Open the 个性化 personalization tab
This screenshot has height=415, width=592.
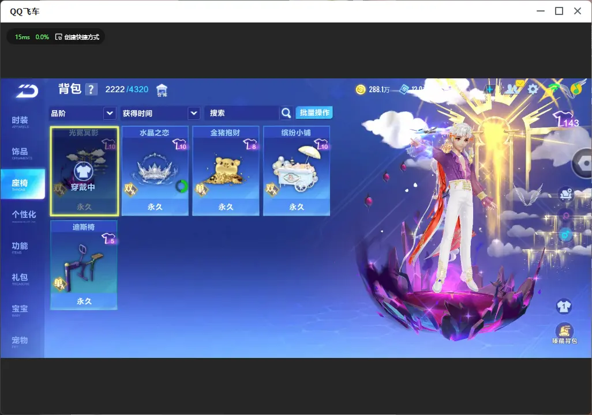[24, 216]
